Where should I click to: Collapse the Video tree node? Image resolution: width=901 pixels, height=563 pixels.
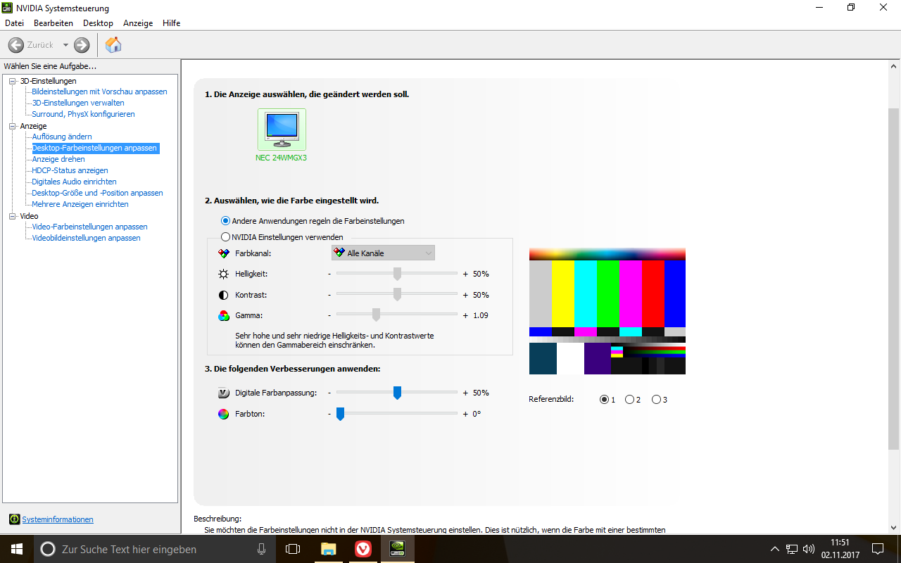coord(12,216)
